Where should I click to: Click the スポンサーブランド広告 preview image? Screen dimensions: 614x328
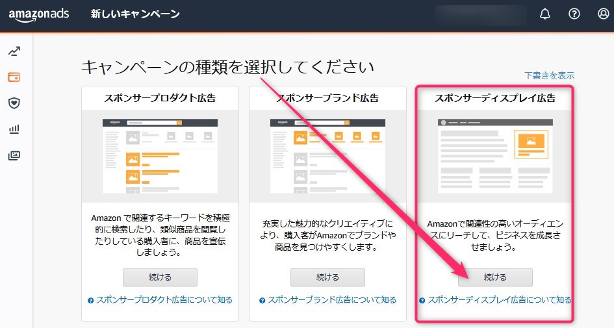(327, 156)
